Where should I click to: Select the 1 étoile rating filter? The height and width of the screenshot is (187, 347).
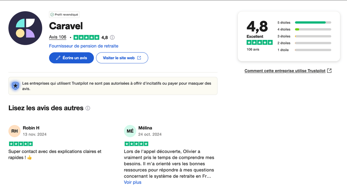(x=304, y=50)
